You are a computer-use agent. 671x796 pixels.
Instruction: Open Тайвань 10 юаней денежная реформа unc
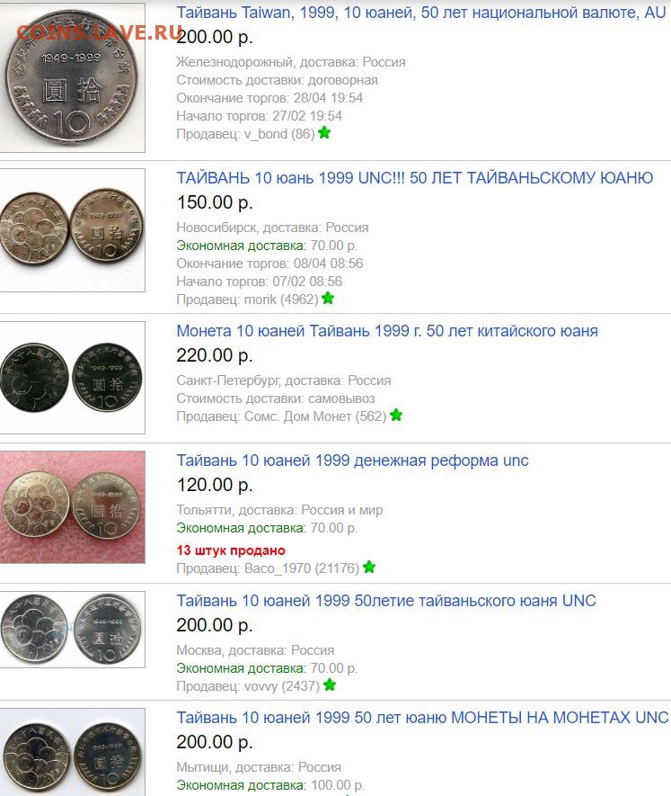(x=352, y=461)
